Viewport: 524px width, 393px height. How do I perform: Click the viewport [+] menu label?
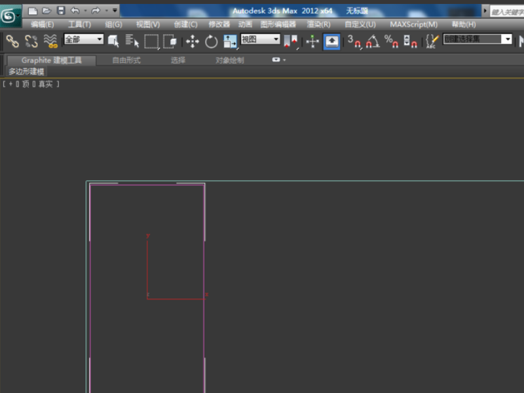tap(10, 84)
